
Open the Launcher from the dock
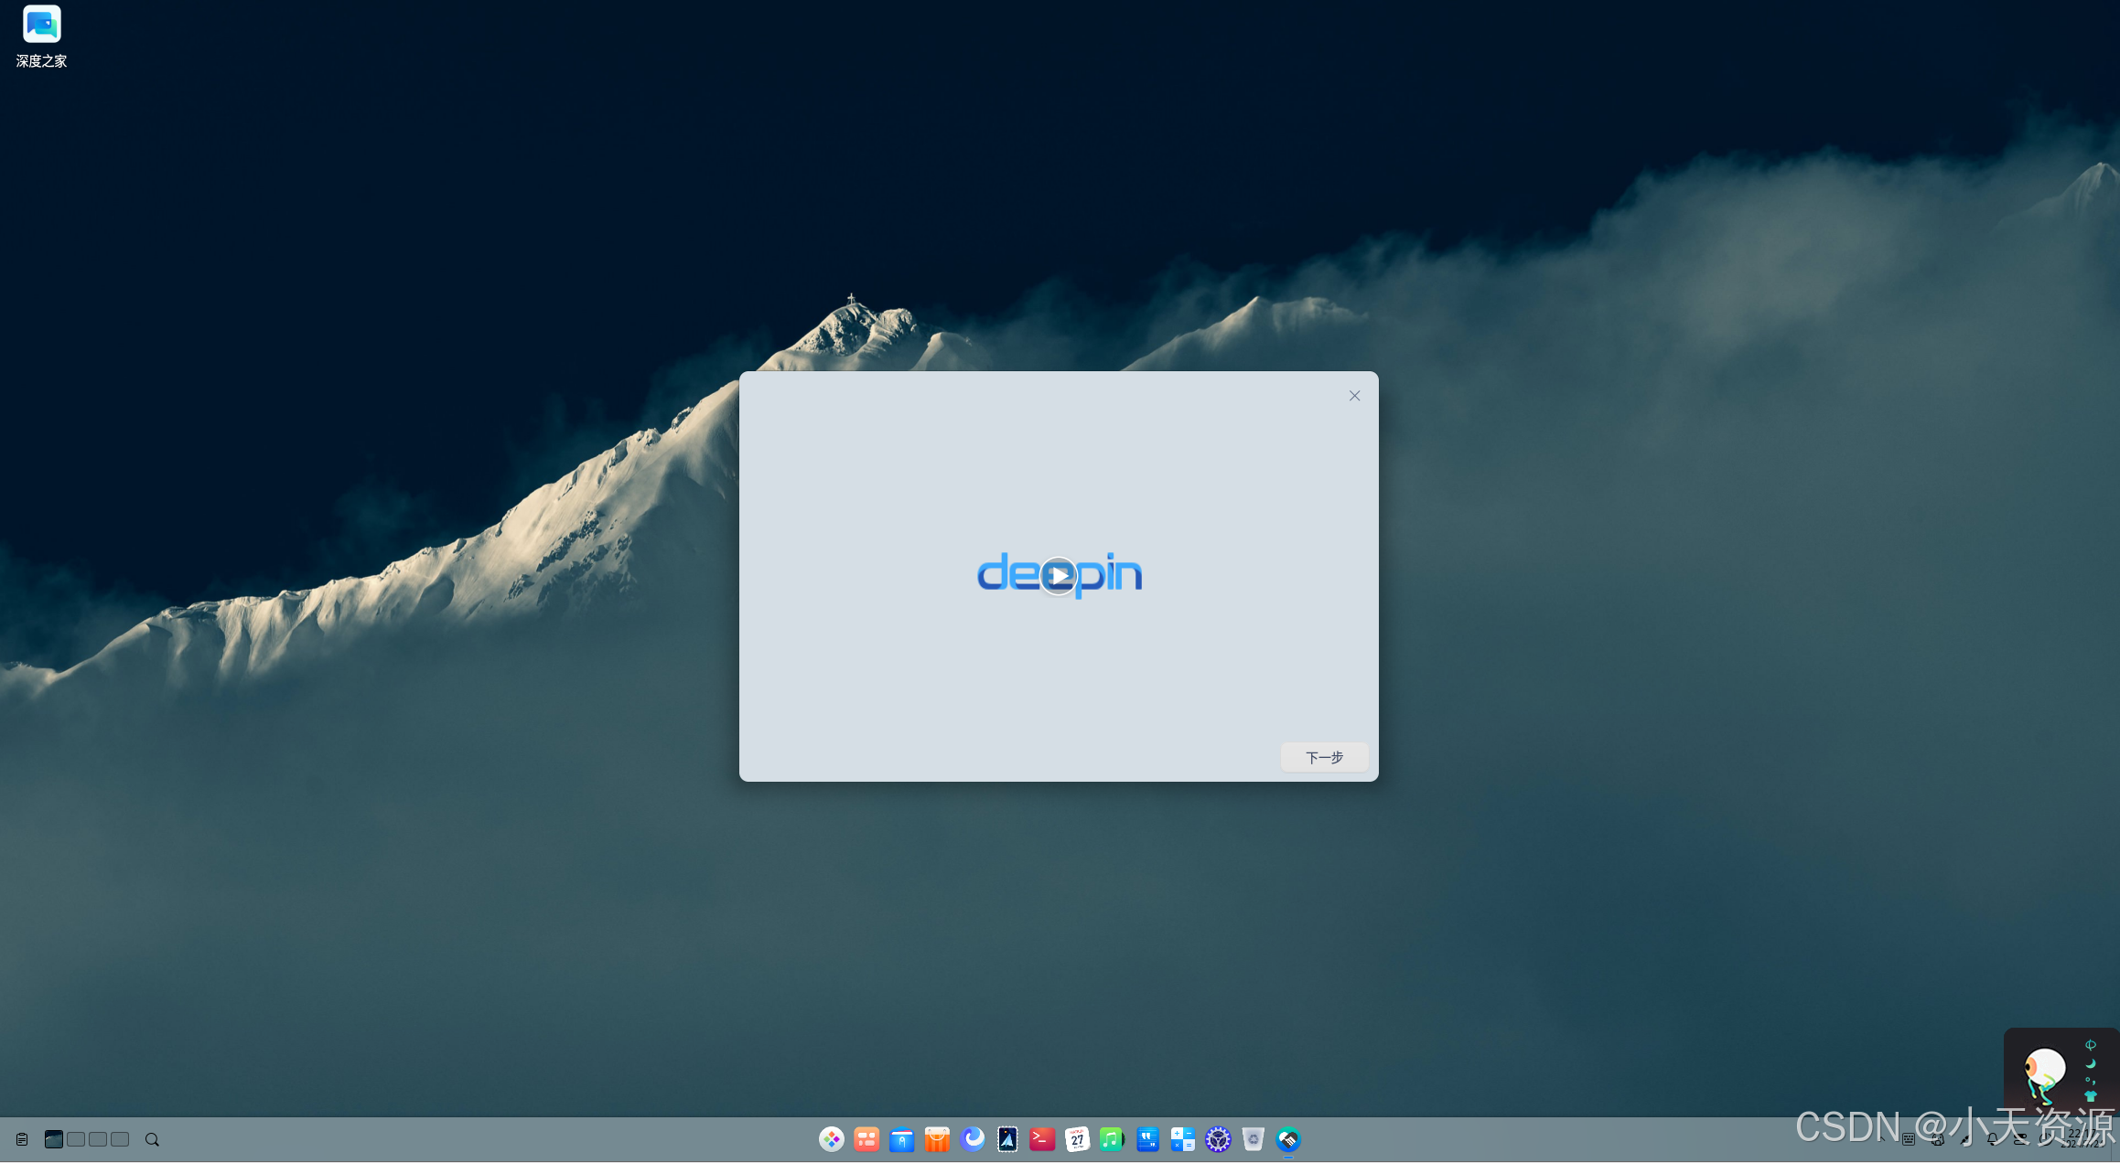coord(832,1139)
